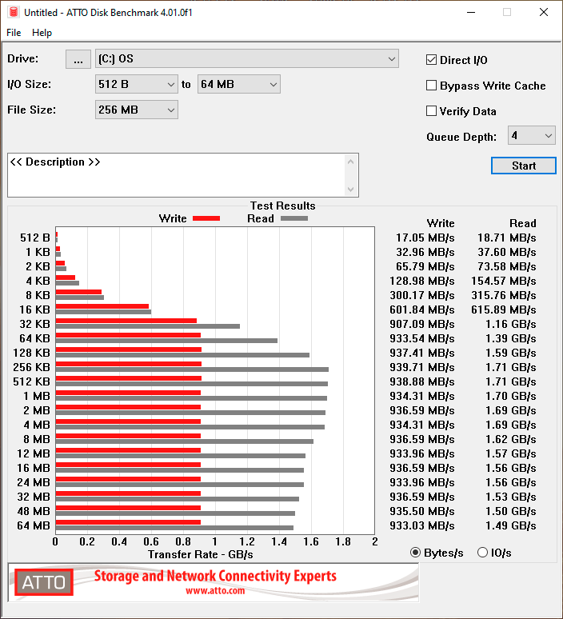Click the 17.05 MB/s write value

[425, 238]
